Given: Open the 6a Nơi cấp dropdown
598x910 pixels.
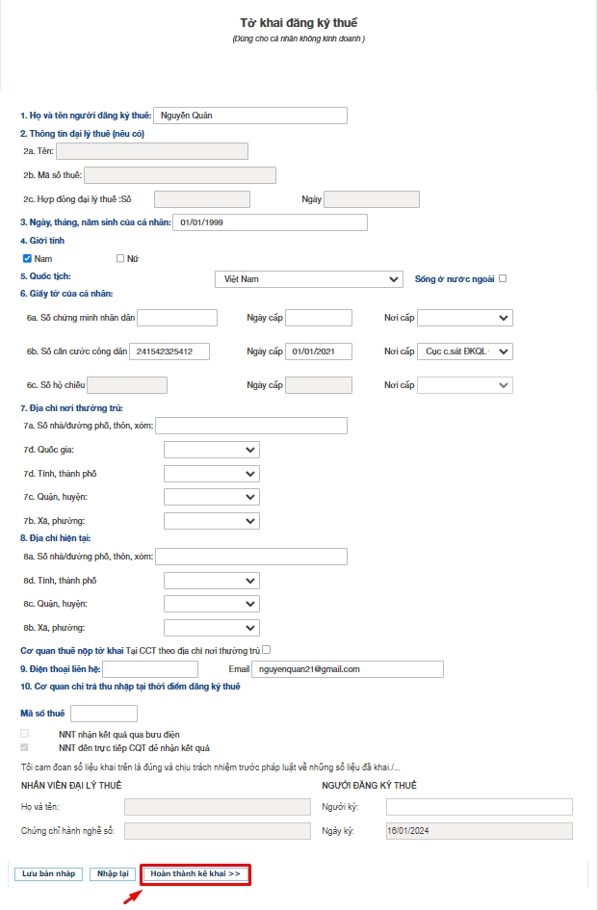Looking at the screenshot, I should point(465,318).
